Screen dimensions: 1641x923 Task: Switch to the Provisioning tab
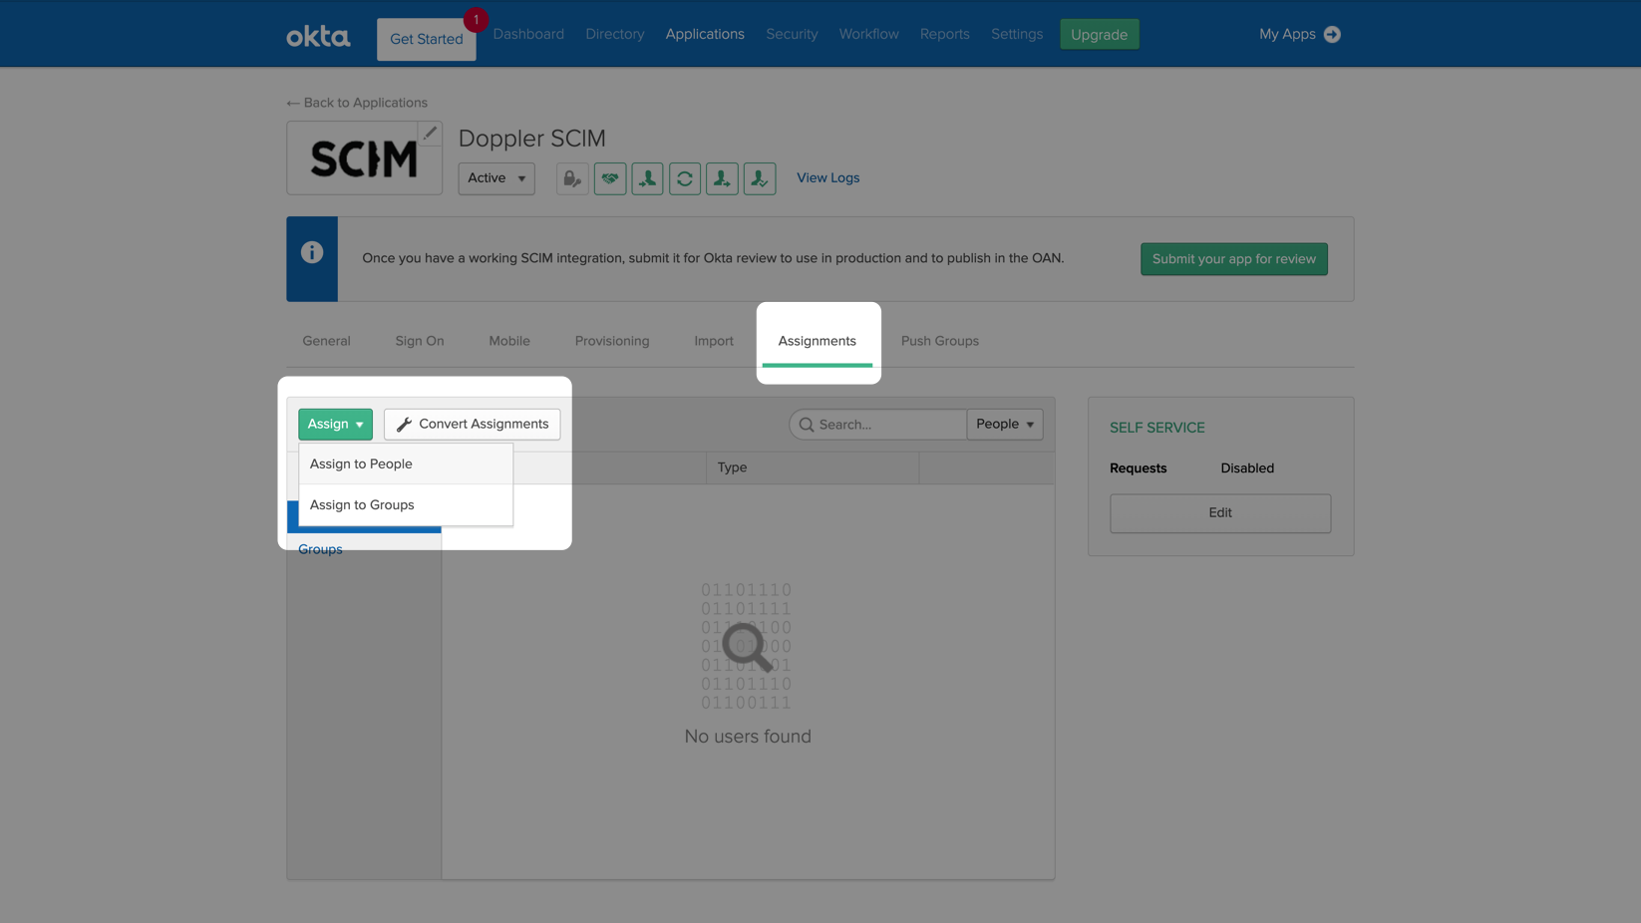[612, 341]
